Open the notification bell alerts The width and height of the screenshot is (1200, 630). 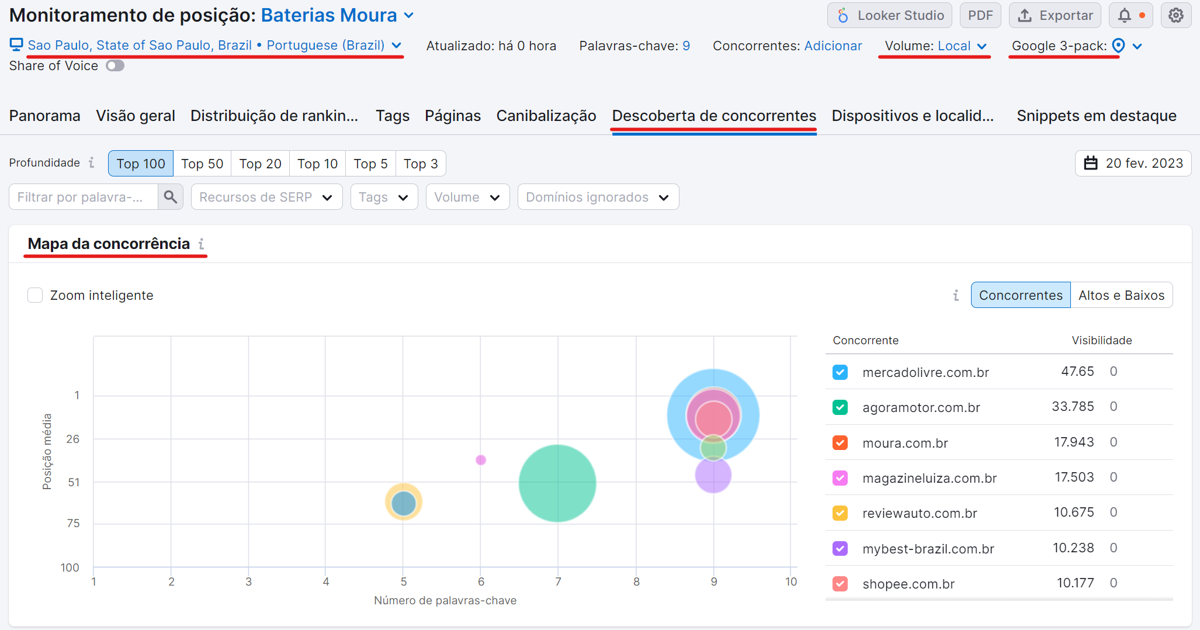coord(1125,15)
